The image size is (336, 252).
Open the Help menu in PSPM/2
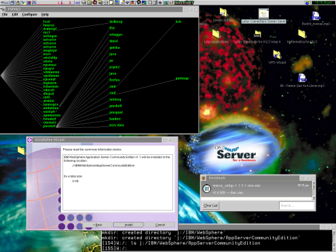pos(45,14)
